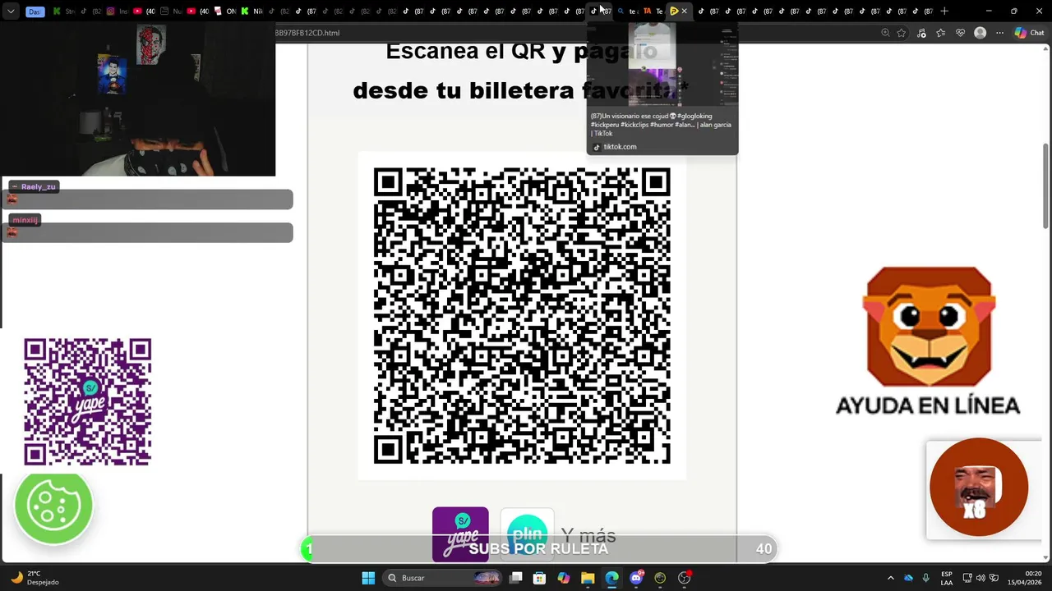Image resolution: width=1052 pixels, height=591 pixels.
Task: Click the address bar URL ending .html
Action: coord(307,33)
